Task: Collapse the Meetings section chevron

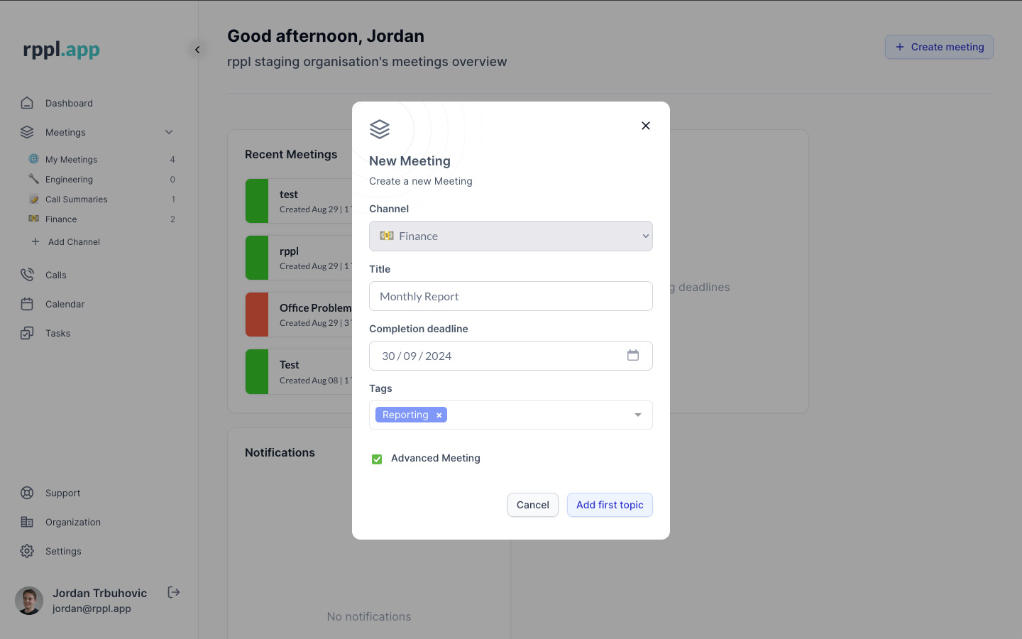Action: [169, 132]
